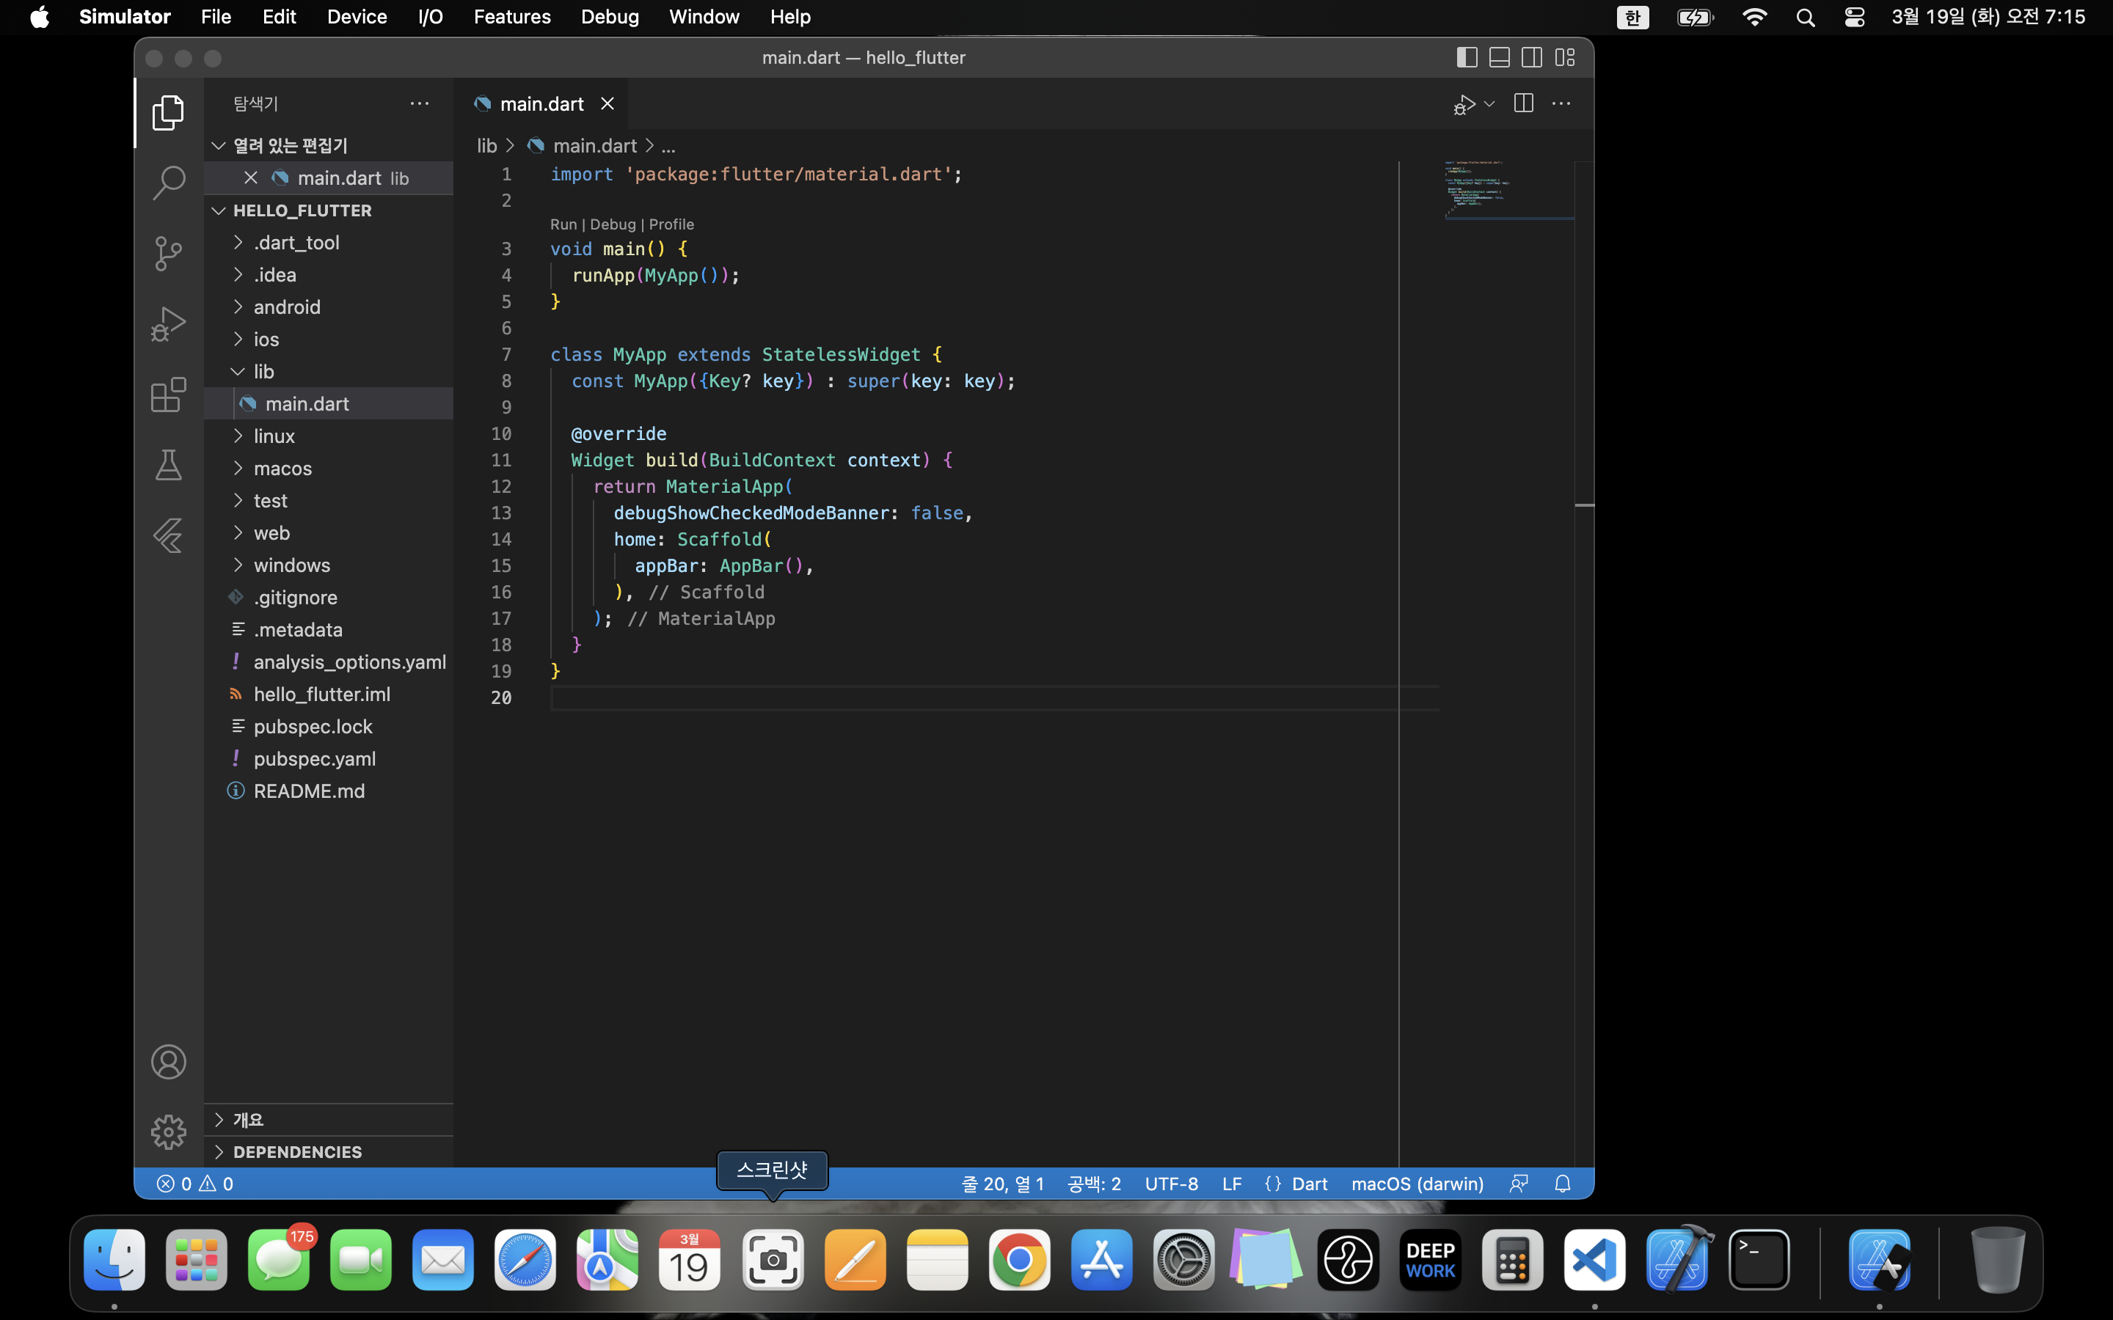
Task: Open Visual Studio Code from the Dock
Action: [1594, 1260]
